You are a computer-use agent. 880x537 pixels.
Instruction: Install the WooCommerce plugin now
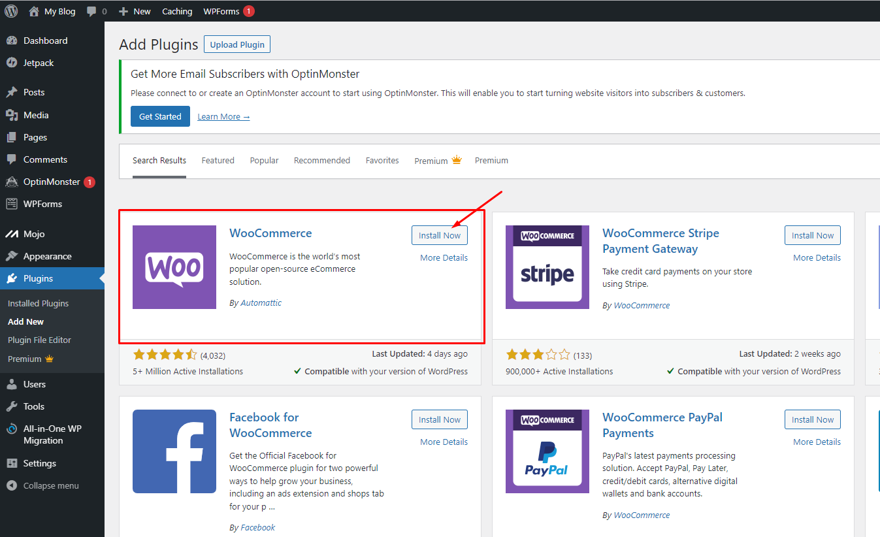440,235
